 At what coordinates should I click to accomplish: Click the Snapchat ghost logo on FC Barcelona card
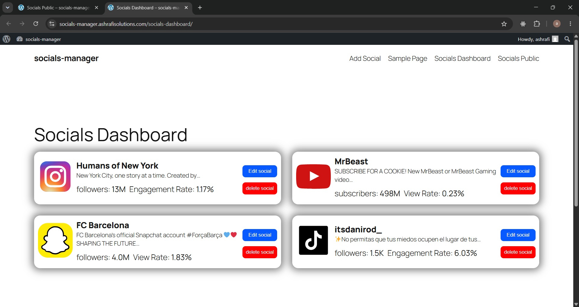click(x=55, y=240)
